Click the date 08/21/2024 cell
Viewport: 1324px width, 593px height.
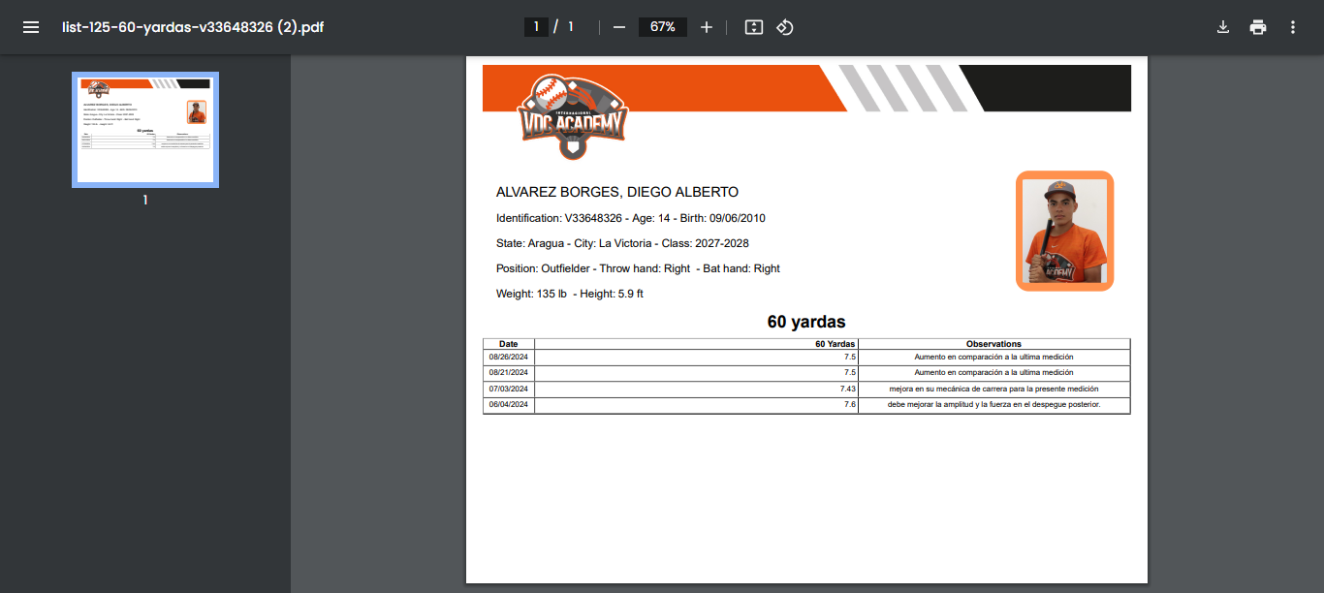click(509, 372)
